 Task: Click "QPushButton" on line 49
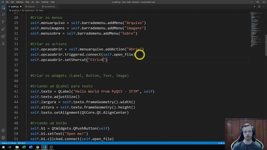pyautogui.click(x=85, y=128)
